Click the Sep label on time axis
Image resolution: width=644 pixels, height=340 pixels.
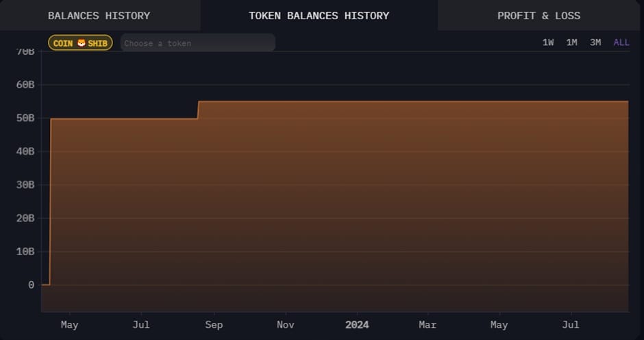214,325
